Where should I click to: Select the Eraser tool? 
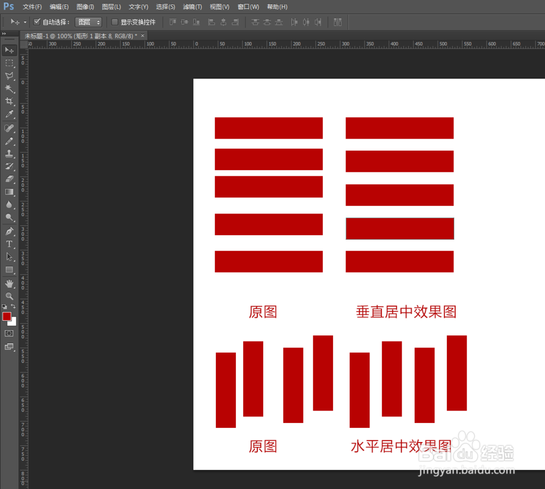[9, 179]
